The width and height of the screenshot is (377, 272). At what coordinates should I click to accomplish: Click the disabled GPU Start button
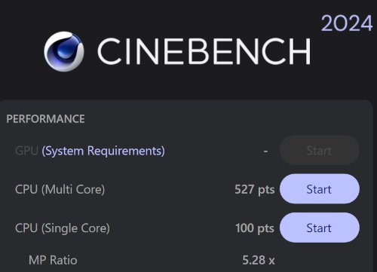(320, 151)
